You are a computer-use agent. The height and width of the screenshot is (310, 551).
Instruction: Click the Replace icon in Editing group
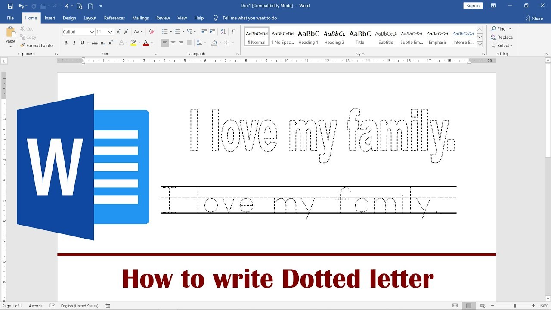click(494, 37)
